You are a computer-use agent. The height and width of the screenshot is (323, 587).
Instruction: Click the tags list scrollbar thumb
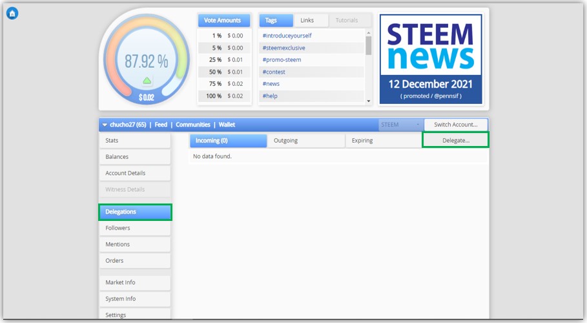click(368, 45)
